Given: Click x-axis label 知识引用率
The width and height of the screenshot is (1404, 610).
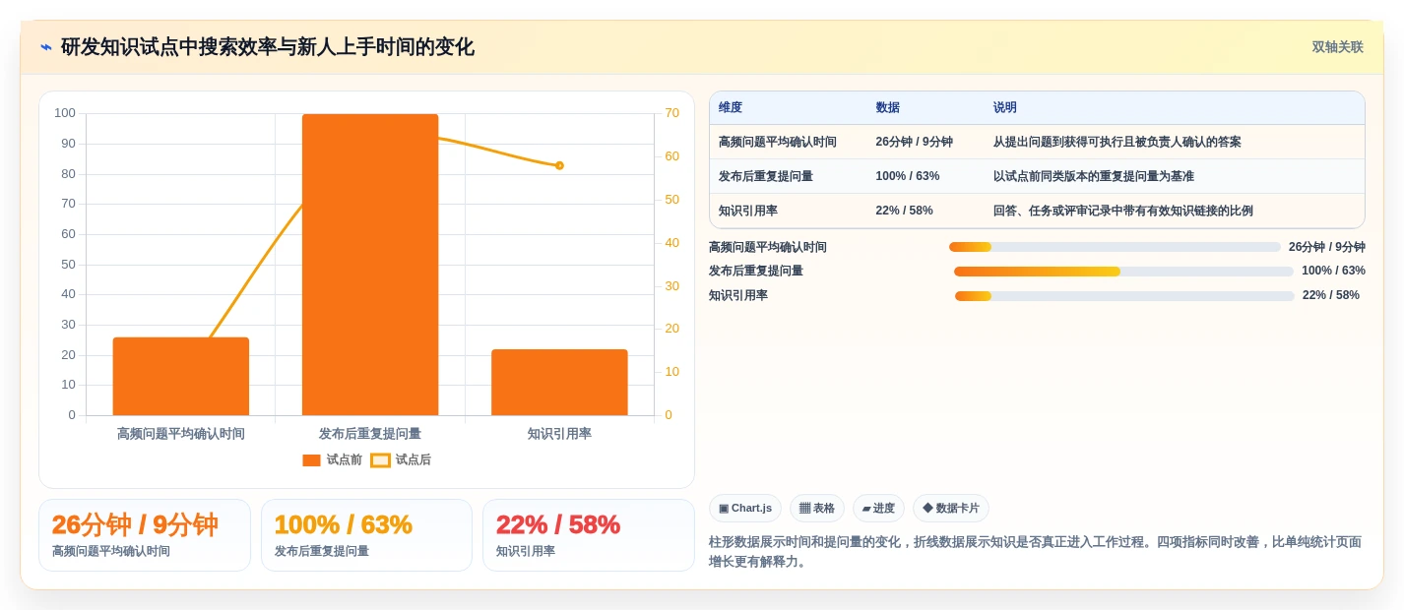Looking at the screenshot, I should (x=559, y=433).
